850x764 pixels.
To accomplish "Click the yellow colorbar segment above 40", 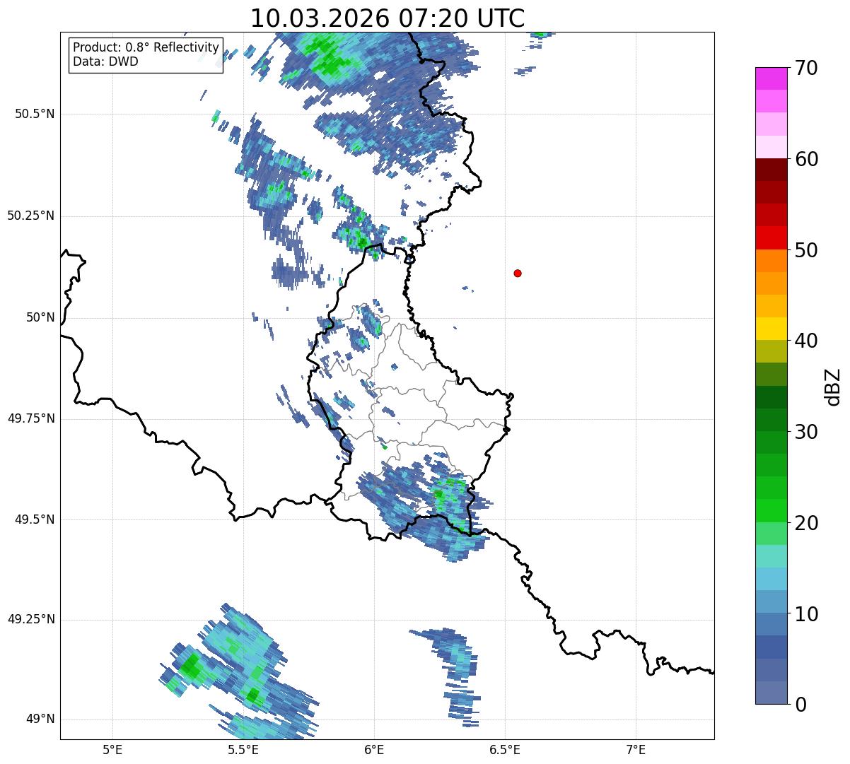I will click(771, 329).
